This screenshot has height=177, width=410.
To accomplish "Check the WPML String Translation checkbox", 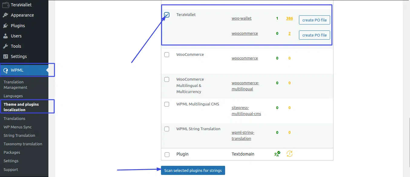I will click(167, 129).
